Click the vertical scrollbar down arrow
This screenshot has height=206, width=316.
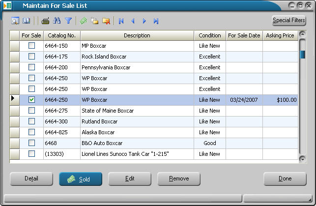pyautogui.click(x=302, y=158)
